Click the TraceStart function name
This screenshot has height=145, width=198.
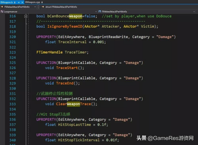pos(67,68)
